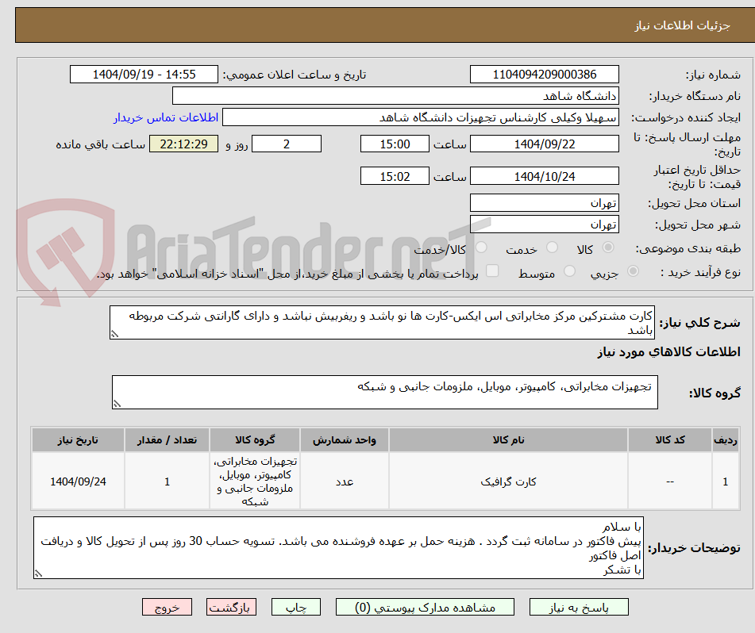Click the delivery province field تهران
The width and height of the screenshot is (755, 633).
(x=544, y=203)
